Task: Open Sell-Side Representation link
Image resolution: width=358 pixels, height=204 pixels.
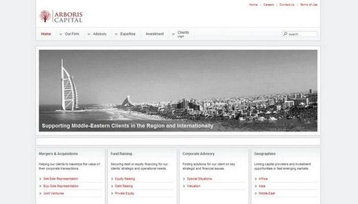Action: [x=60, y=179]
